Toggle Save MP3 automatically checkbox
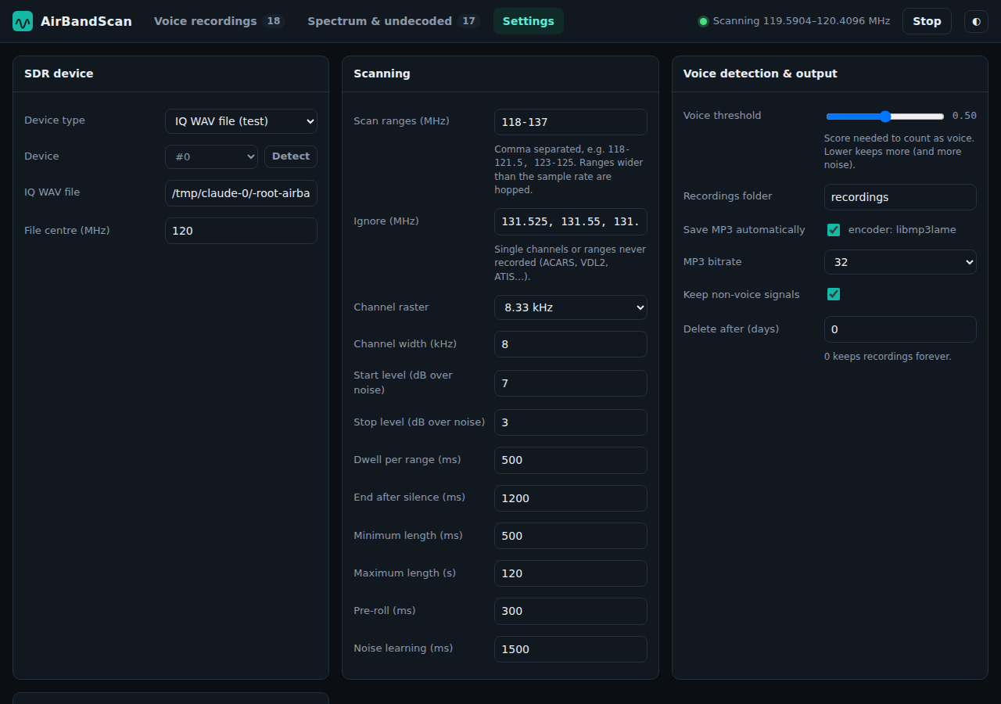The image size is (1001, 704). coord(834,230)
